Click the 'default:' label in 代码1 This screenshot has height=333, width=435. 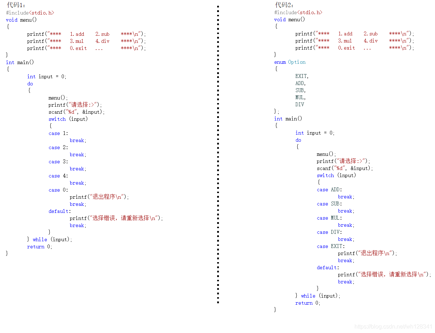point(60,211)
